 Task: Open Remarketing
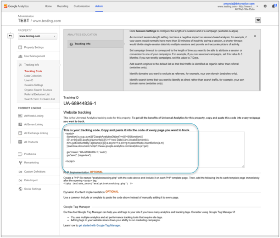coord(31,163)
